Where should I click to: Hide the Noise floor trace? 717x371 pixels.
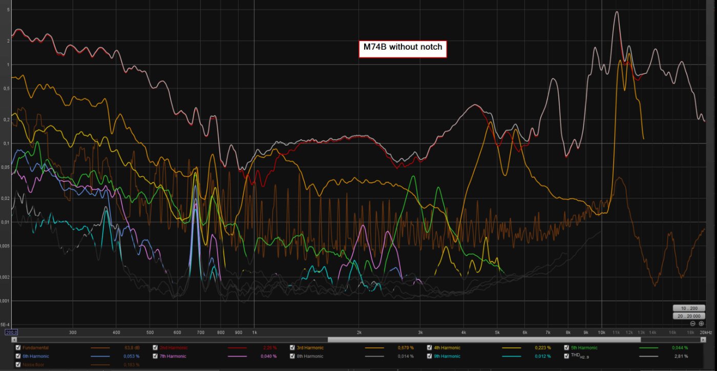pyautogui.click(x=18, y=364)
